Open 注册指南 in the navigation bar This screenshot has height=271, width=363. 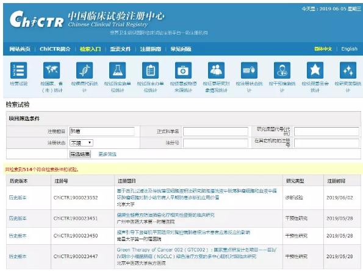pyautogui.click(x=151, y=49)
